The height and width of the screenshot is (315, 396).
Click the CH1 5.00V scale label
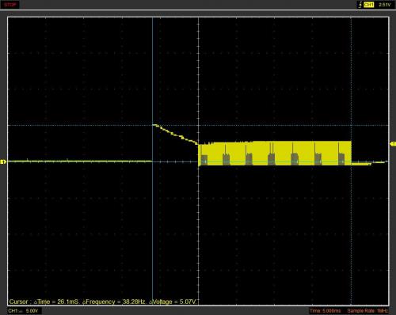tap(23, 311)
